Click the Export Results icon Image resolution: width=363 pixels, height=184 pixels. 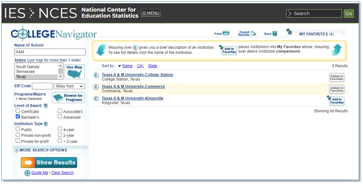coord(253,33)
